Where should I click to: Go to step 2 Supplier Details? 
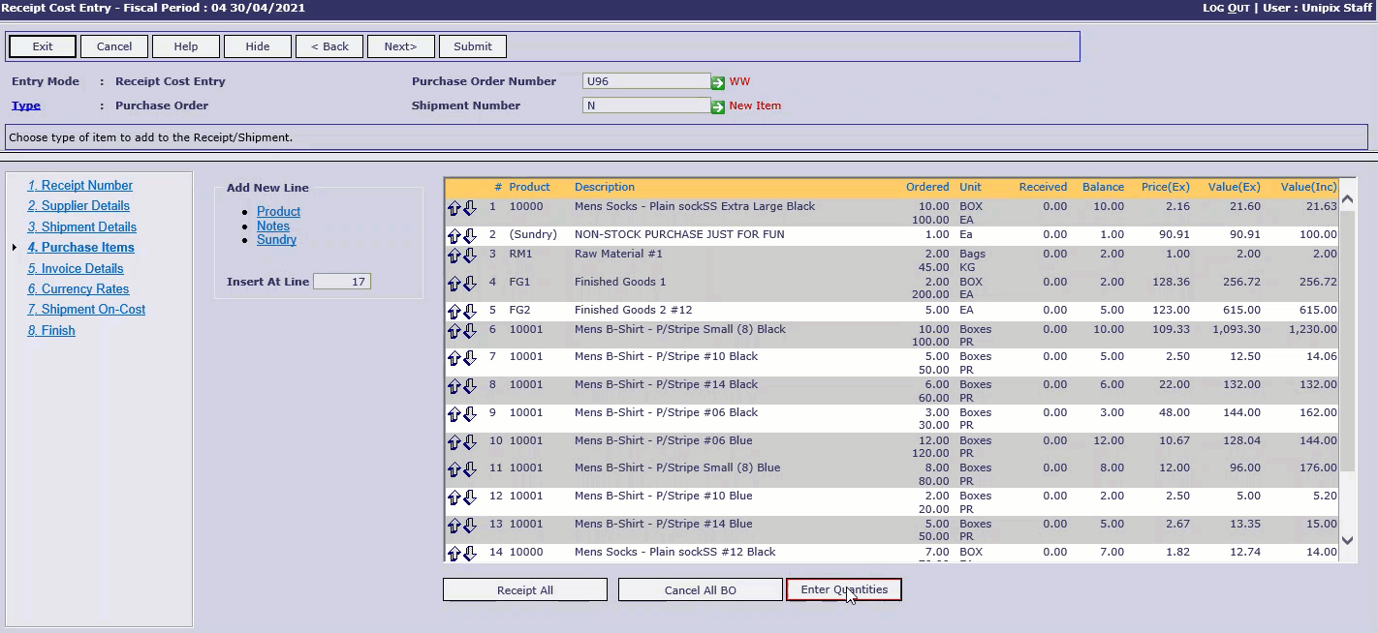78,206
